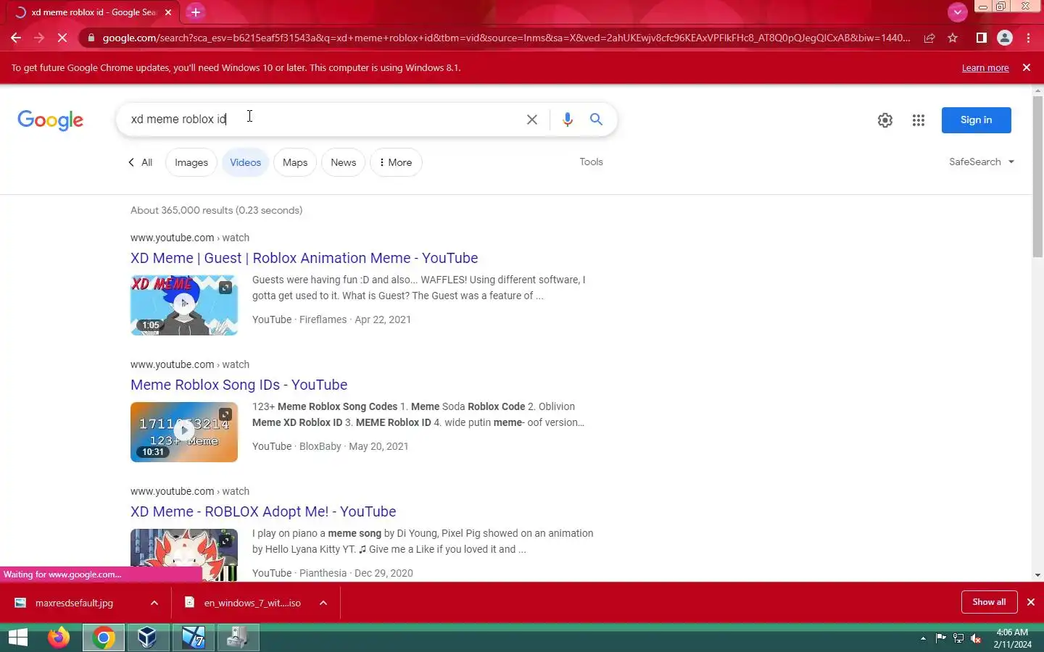Open the taskbar clock and date
The width and height of the screenshot is (1044, 652).
tap(1012, 638)
